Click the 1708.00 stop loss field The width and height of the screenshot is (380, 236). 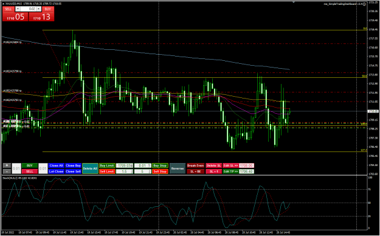tap(246, 165)
